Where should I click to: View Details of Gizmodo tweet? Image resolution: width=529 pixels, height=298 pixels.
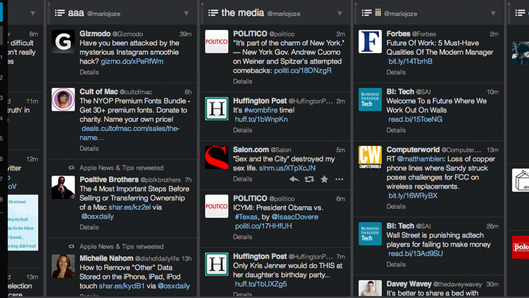[x=89, y=72]
